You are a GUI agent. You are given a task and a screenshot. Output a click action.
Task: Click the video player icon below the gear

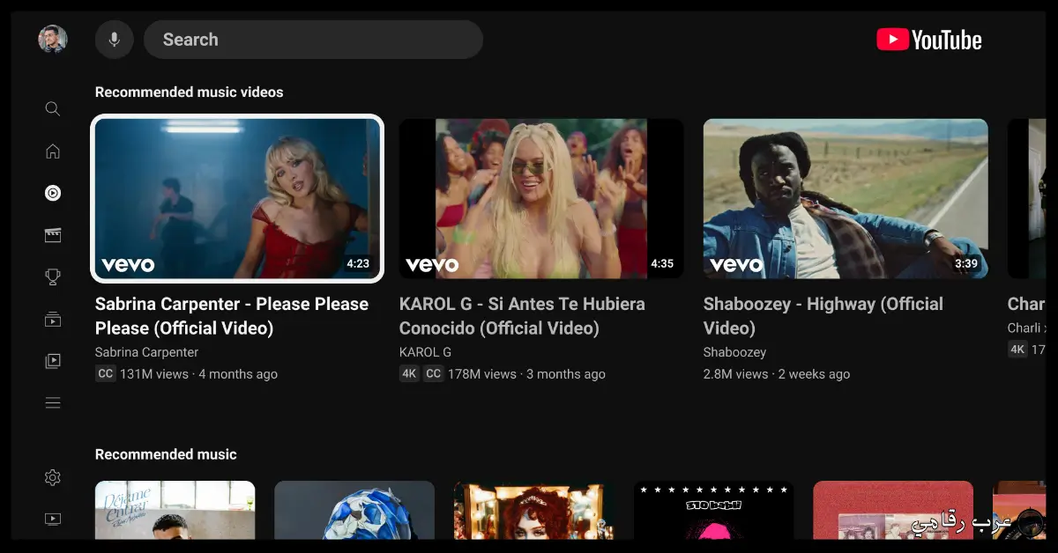tap(53, 520)
